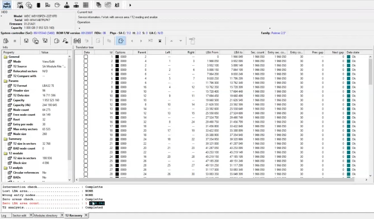The width and height of the screenshot is (374, 219).
Task: Click the highlighted export document icon
Action: click(121, 41)
